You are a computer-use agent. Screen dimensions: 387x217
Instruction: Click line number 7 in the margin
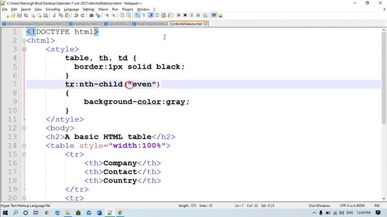point(15,84)
